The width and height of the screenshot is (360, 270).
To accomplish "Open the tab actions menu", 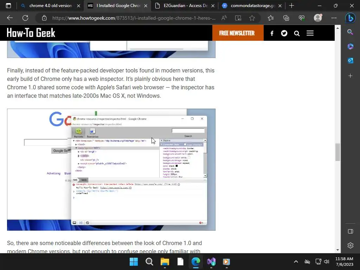I will 8,6.
